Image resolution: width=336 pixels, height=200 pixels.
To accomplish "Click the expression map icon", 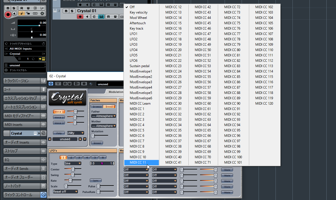I will (44, 98).
